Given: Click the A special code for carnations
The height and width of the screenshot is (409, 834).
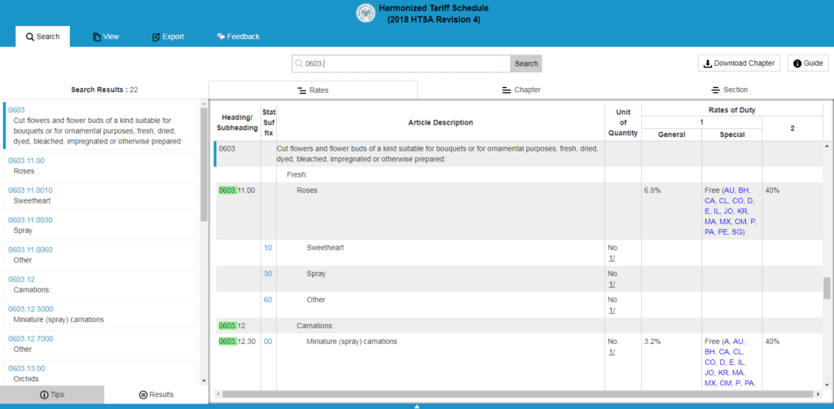Looking at the screenshot, I should (726, 341).
